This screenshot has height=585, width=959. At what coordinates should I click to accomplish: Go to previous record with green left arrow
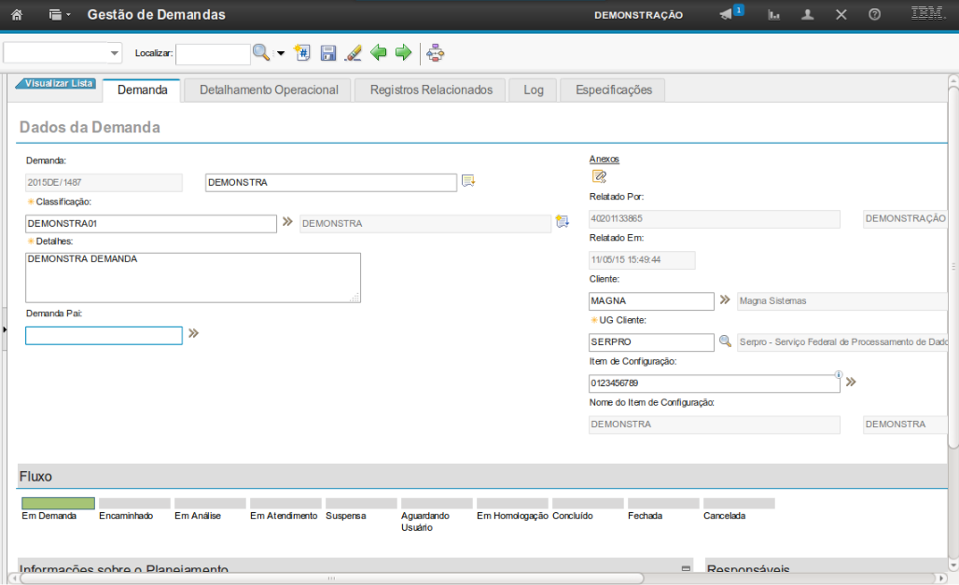(x=379, y=53)
